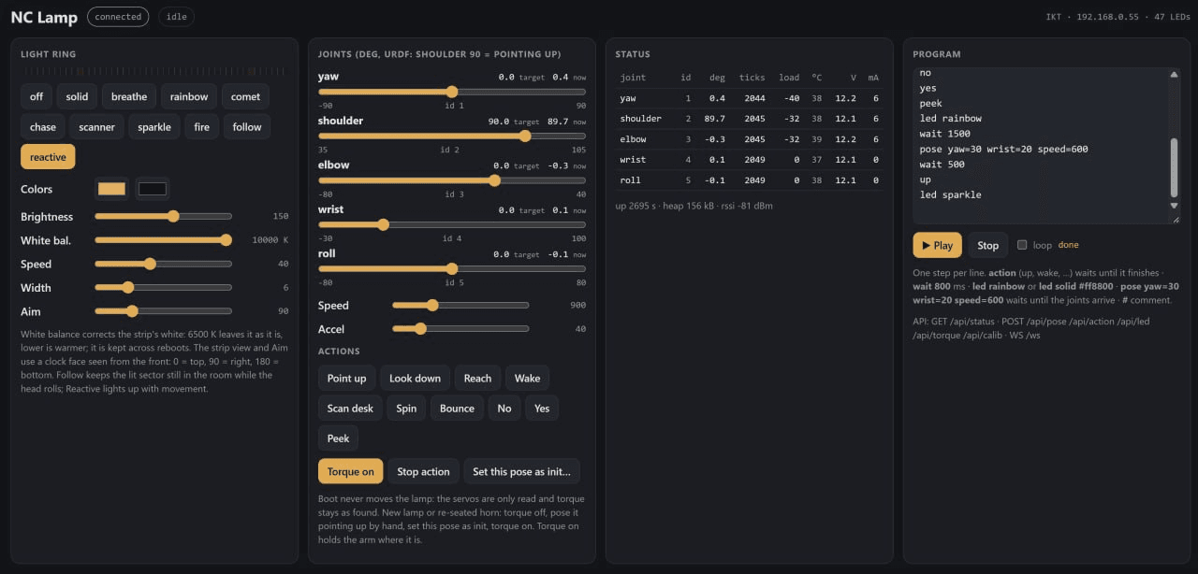Viewport: 1198px width, 574px height.
Task: Make the lamp nod No
Action: click(x=504, y=408)
